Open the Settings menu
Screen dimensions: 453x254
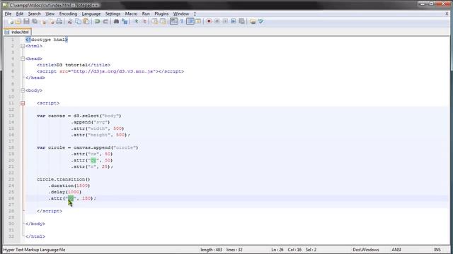(113, 14)
